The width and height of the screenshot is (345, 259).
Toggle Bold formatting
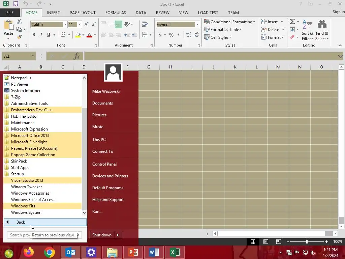(x=34, y=35)
